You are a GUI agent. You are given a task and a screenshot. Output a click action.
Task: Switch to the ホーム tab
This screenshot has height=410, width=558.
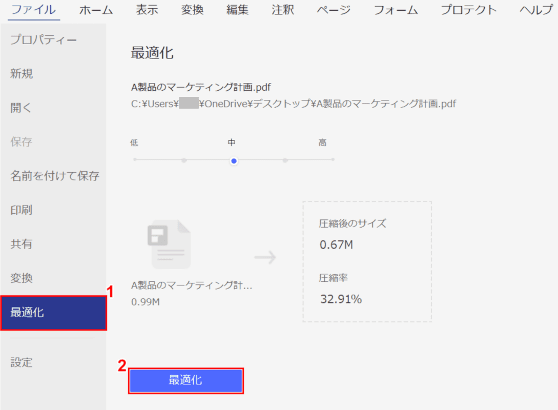pos(96,10)
